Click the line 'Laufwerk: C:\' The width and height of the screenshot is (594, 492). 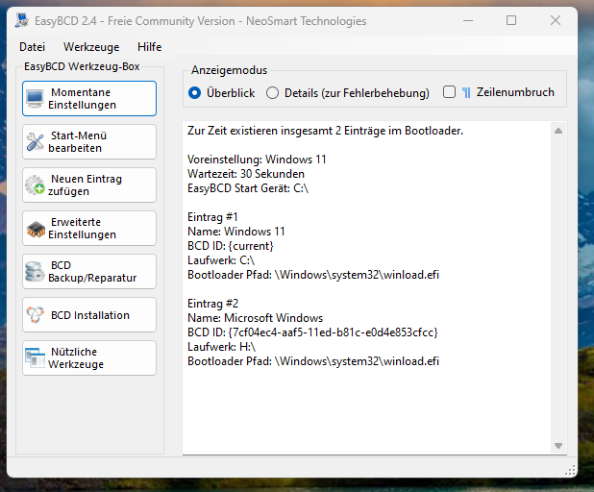221,260
